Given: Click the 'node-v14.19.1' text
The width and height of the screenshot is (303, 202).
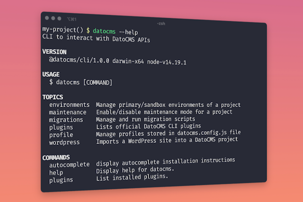Looking at the screenshot, I should (x=167, y=62).
